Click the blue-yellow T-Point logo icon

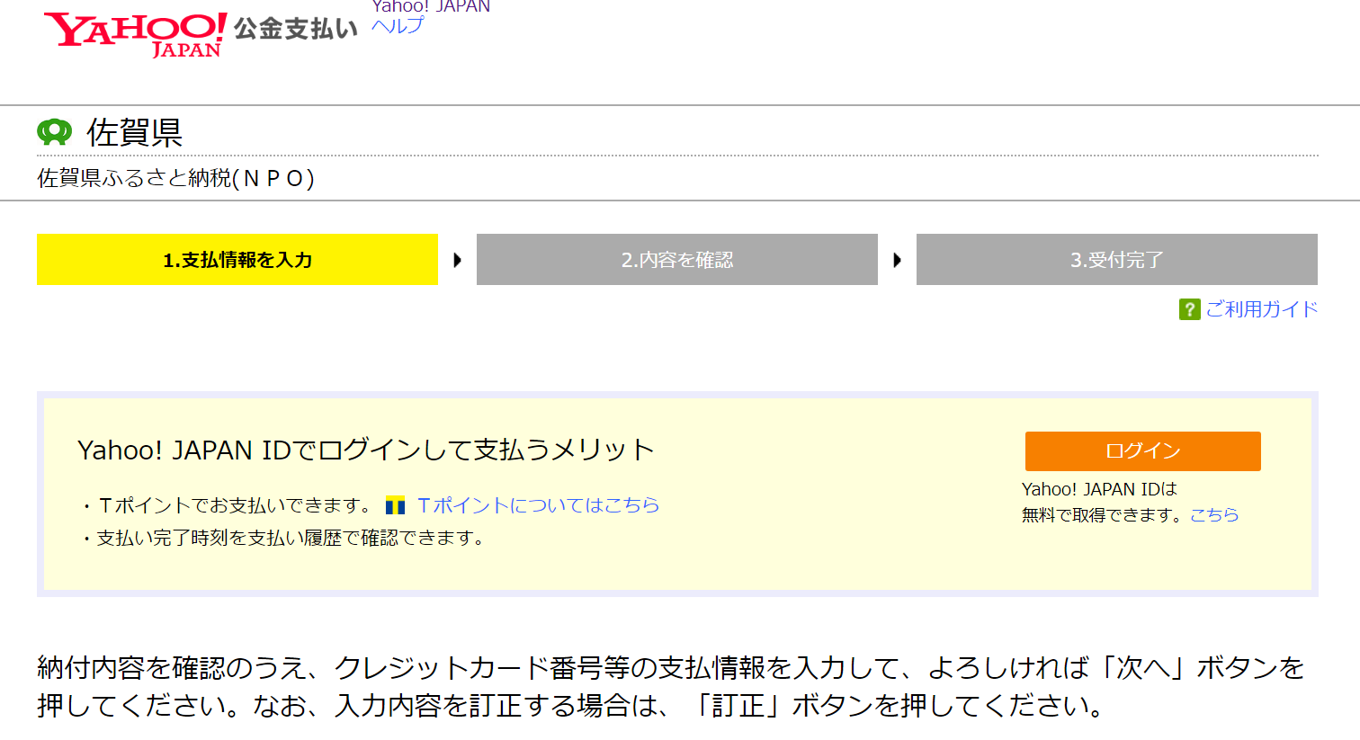pos(395,505)
